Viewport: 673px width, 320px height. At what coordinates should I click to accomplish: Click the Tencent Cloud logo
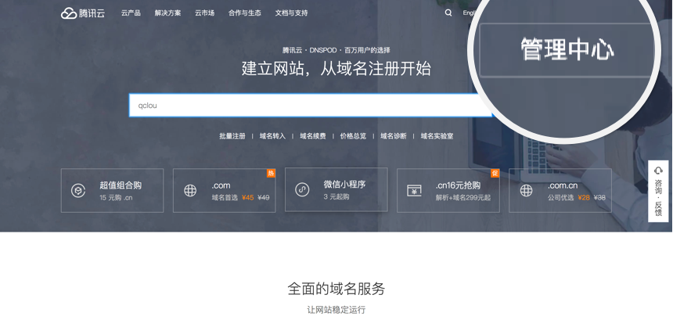[x=82, y=13]
